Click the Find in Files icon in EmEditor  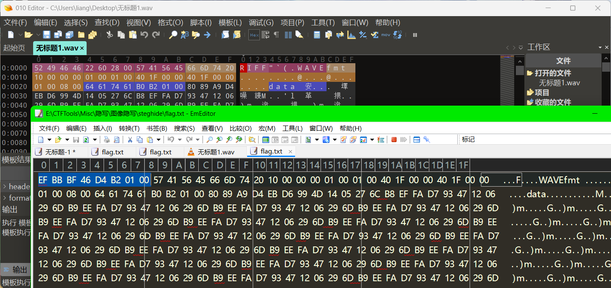[252, 140]
